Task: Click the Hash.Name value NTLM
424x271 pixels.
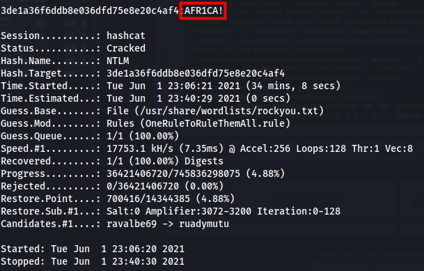Action: pyautogui.click(x=118, y=61)
